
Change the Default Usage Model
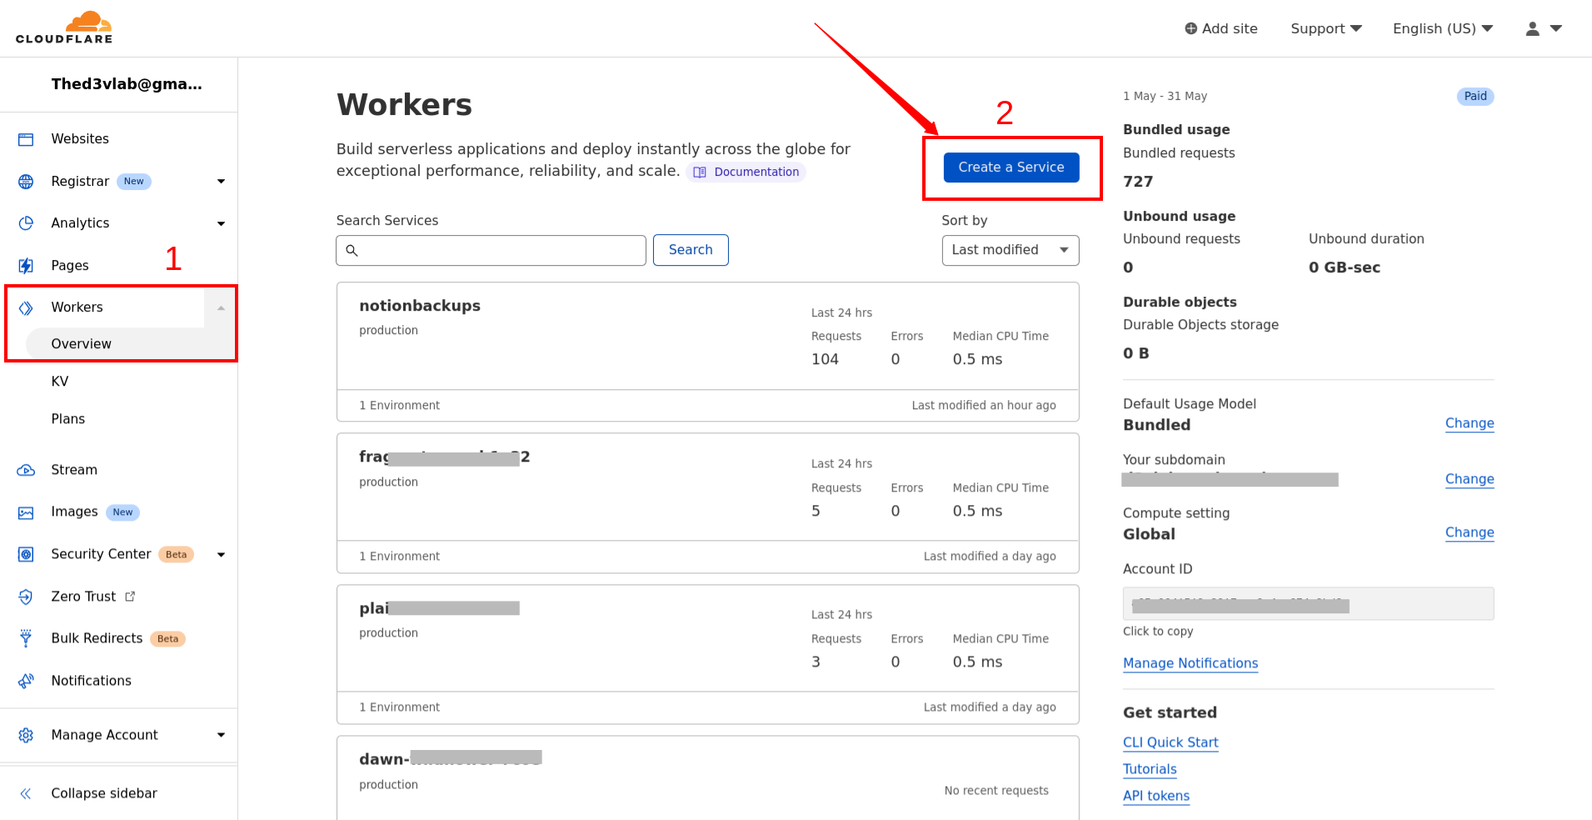click(x=1470, y=423)
